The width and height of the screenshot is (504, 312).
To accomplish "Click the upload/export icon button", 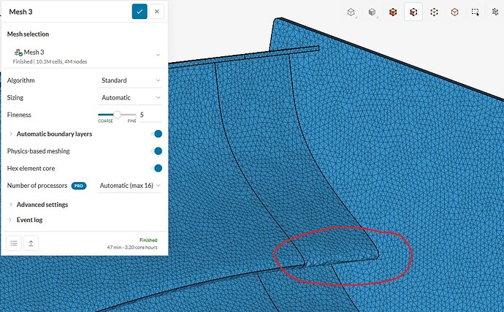I will pyautogui.click(x=31, y=243).
